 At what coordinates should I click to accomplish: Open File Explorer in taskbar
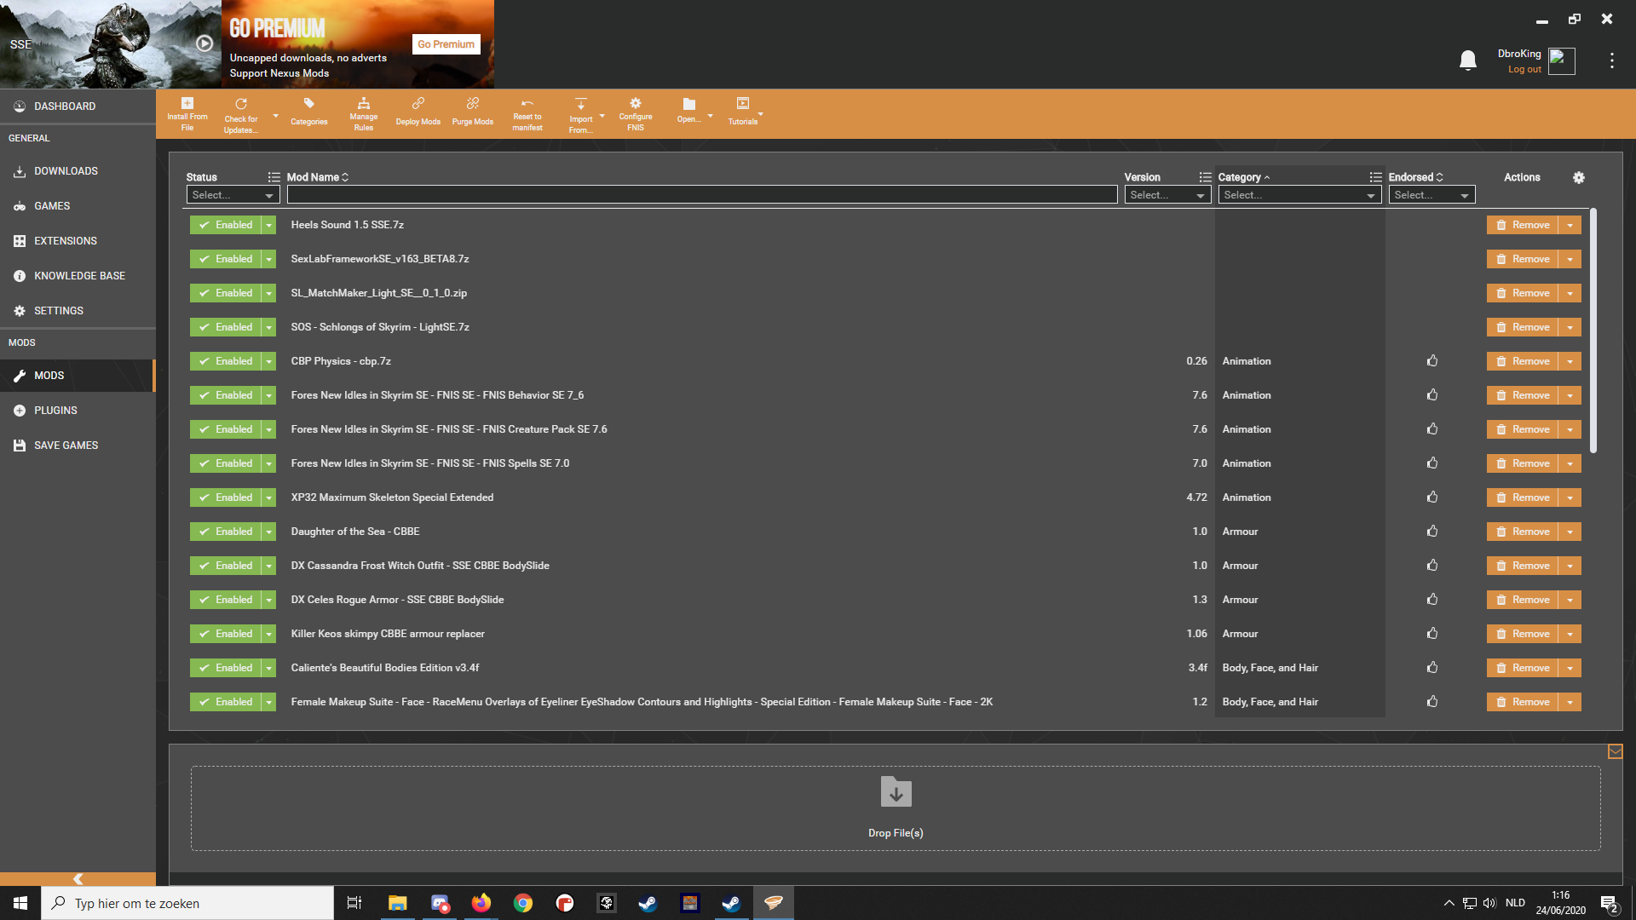(x=398, y=903)
